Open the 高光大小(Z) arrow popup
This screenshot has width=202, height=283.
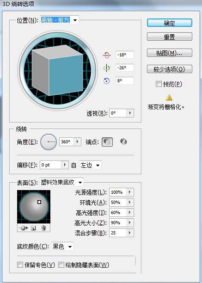[x=130, y=222]
